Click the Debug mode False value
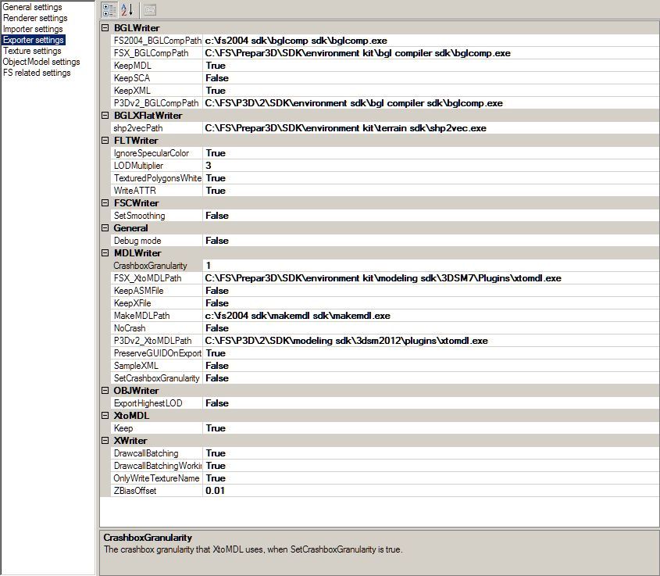Screen dimensions: 660x576 point(430,241)
